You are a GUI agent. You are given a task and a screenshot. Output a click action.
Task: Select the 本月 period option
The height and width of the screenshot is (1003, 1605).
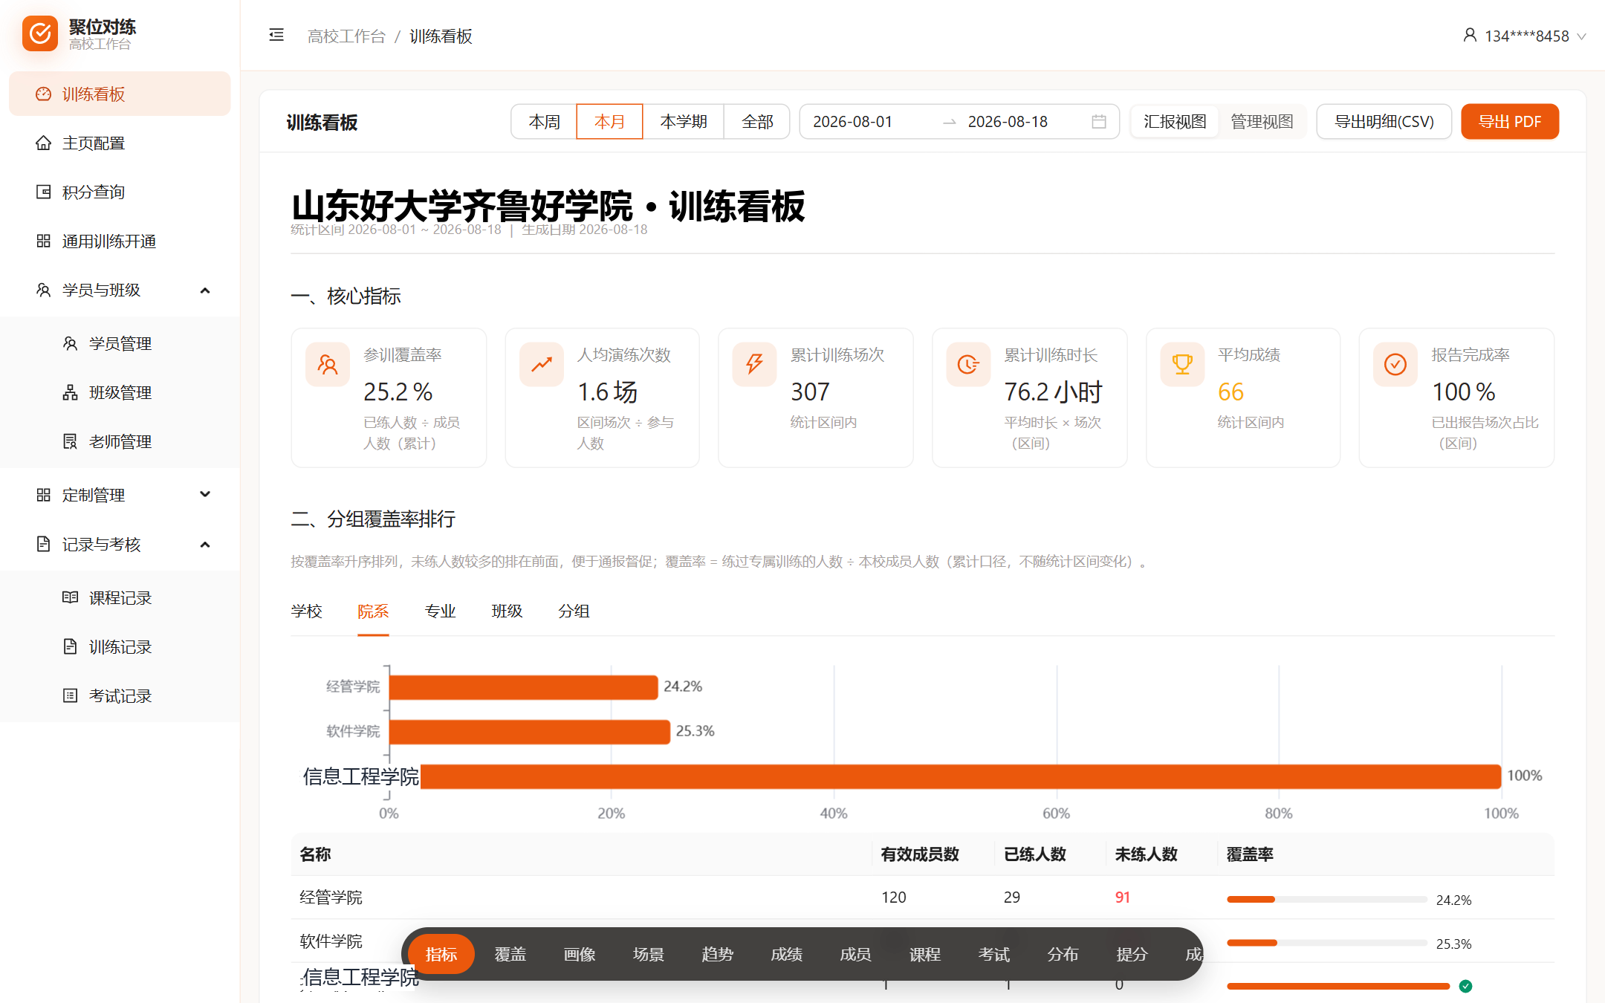click(x=609, y=122)
